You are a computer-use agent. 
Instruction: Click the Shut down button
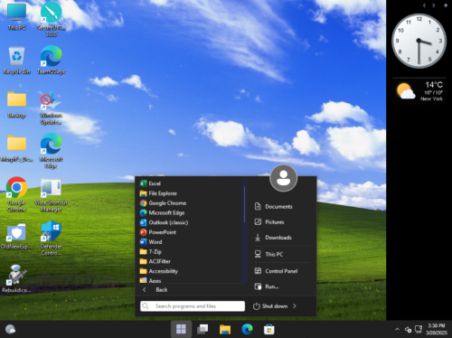[x=270, y=306]
